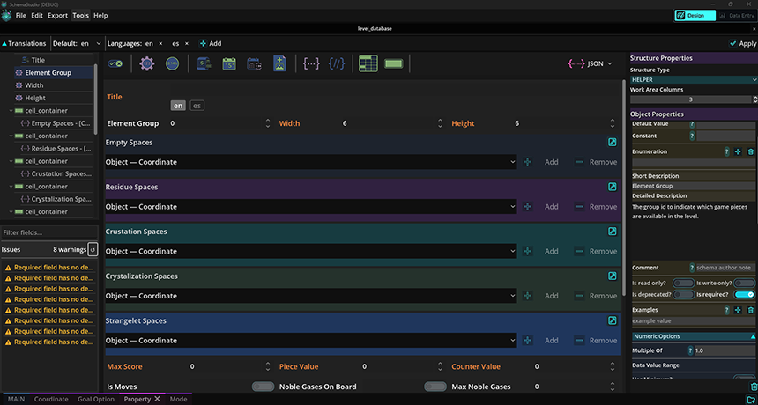Open the Edit menu

point(37,16)
